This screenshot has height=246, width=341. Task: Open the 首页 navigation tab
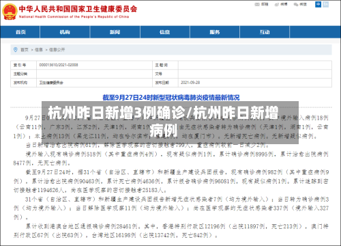pos(20,32)
